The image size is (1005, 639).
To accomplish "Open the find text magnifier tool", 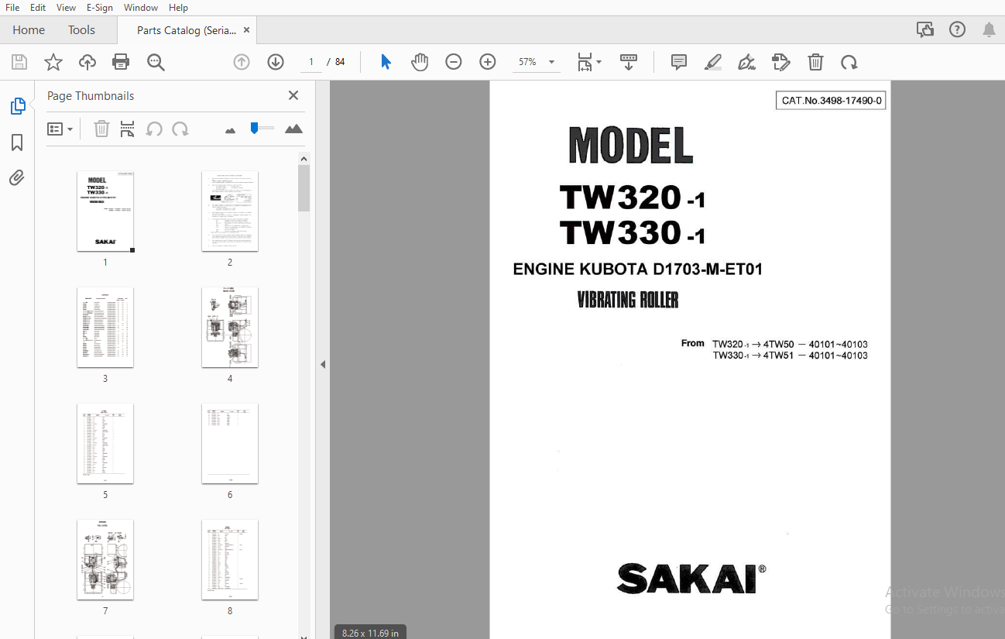I will coord(156,63).
